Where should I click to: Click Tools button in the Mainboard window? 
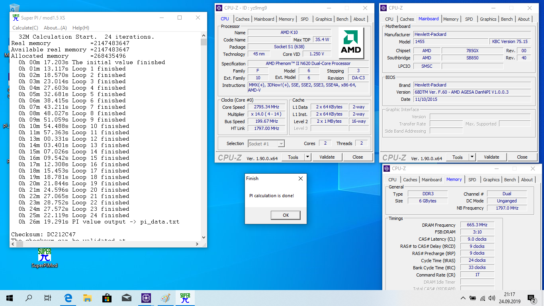click(458, 157)
